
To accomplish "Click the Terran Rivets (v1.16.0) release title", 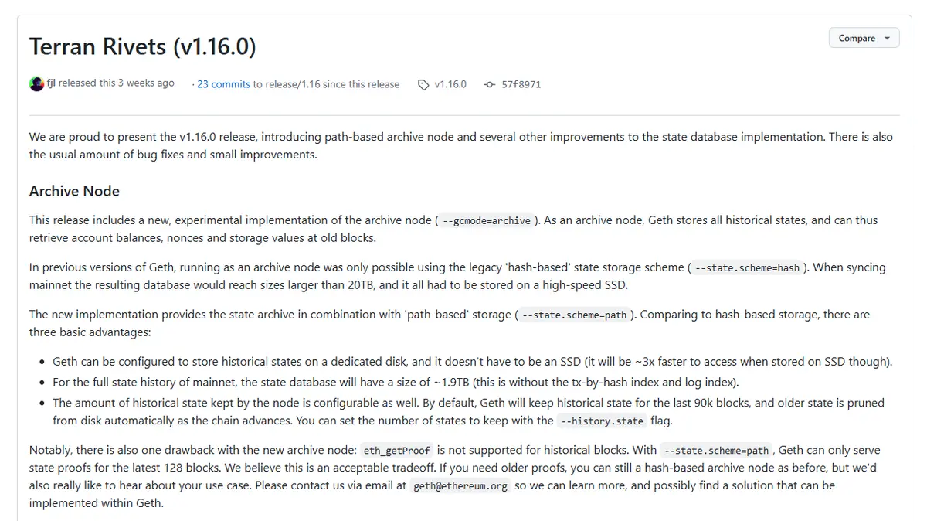I will click(142, 47).
